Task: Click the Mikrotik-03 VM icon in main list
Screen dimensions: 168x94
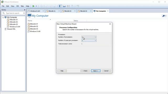Action: point(29,29)
